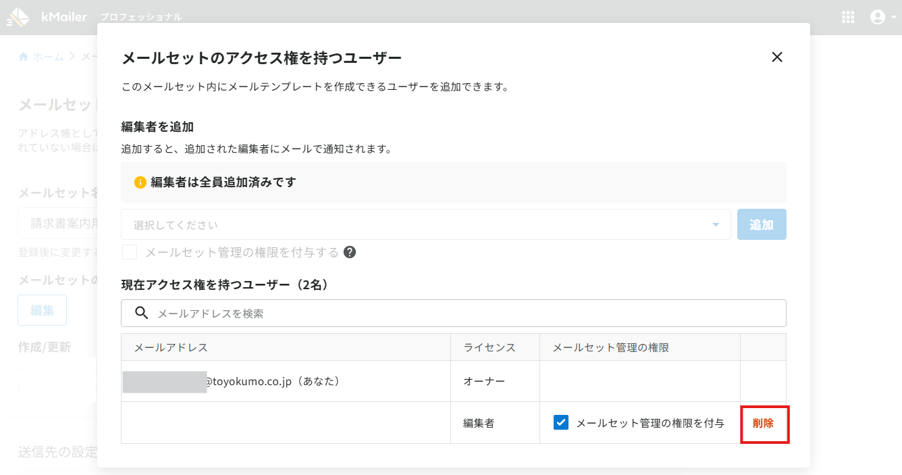Expand the 選択してください dropdown arrow
Viewport: 902px width, 475px height.
coord(716,225)
